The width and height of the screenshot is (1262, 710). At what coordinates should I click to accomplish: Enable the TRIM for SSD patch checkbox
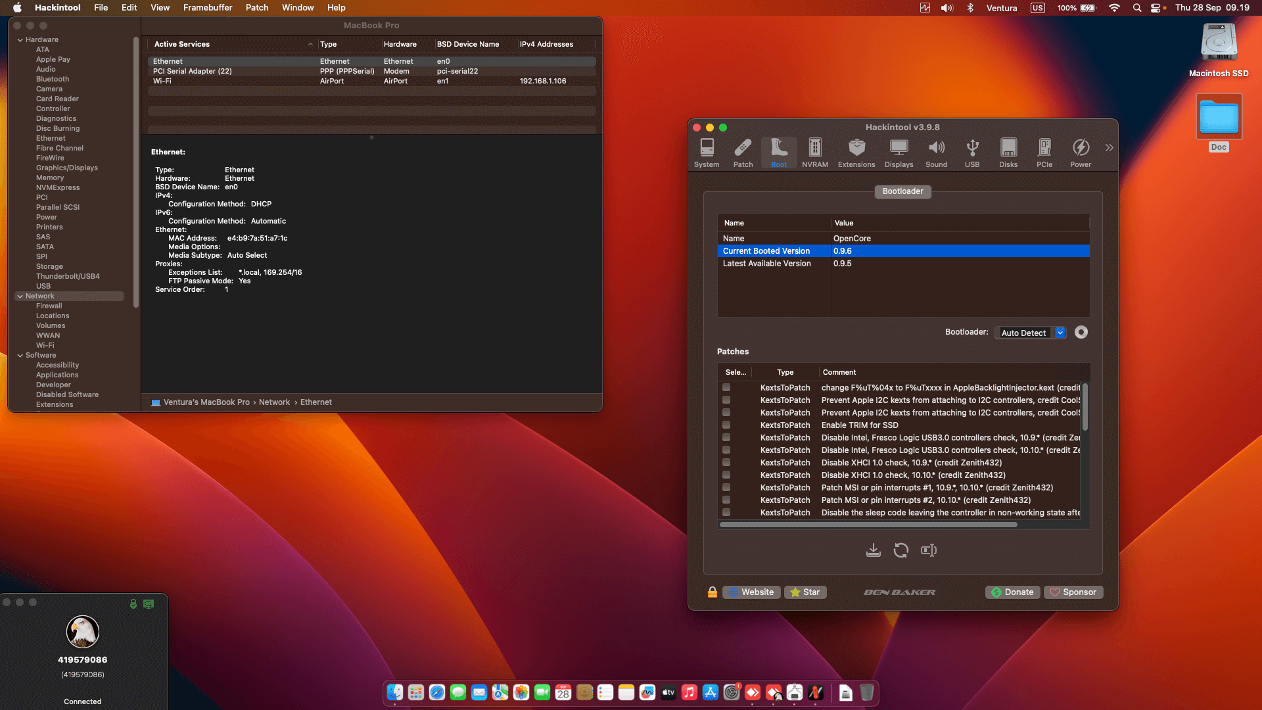[x=726, y=425]
